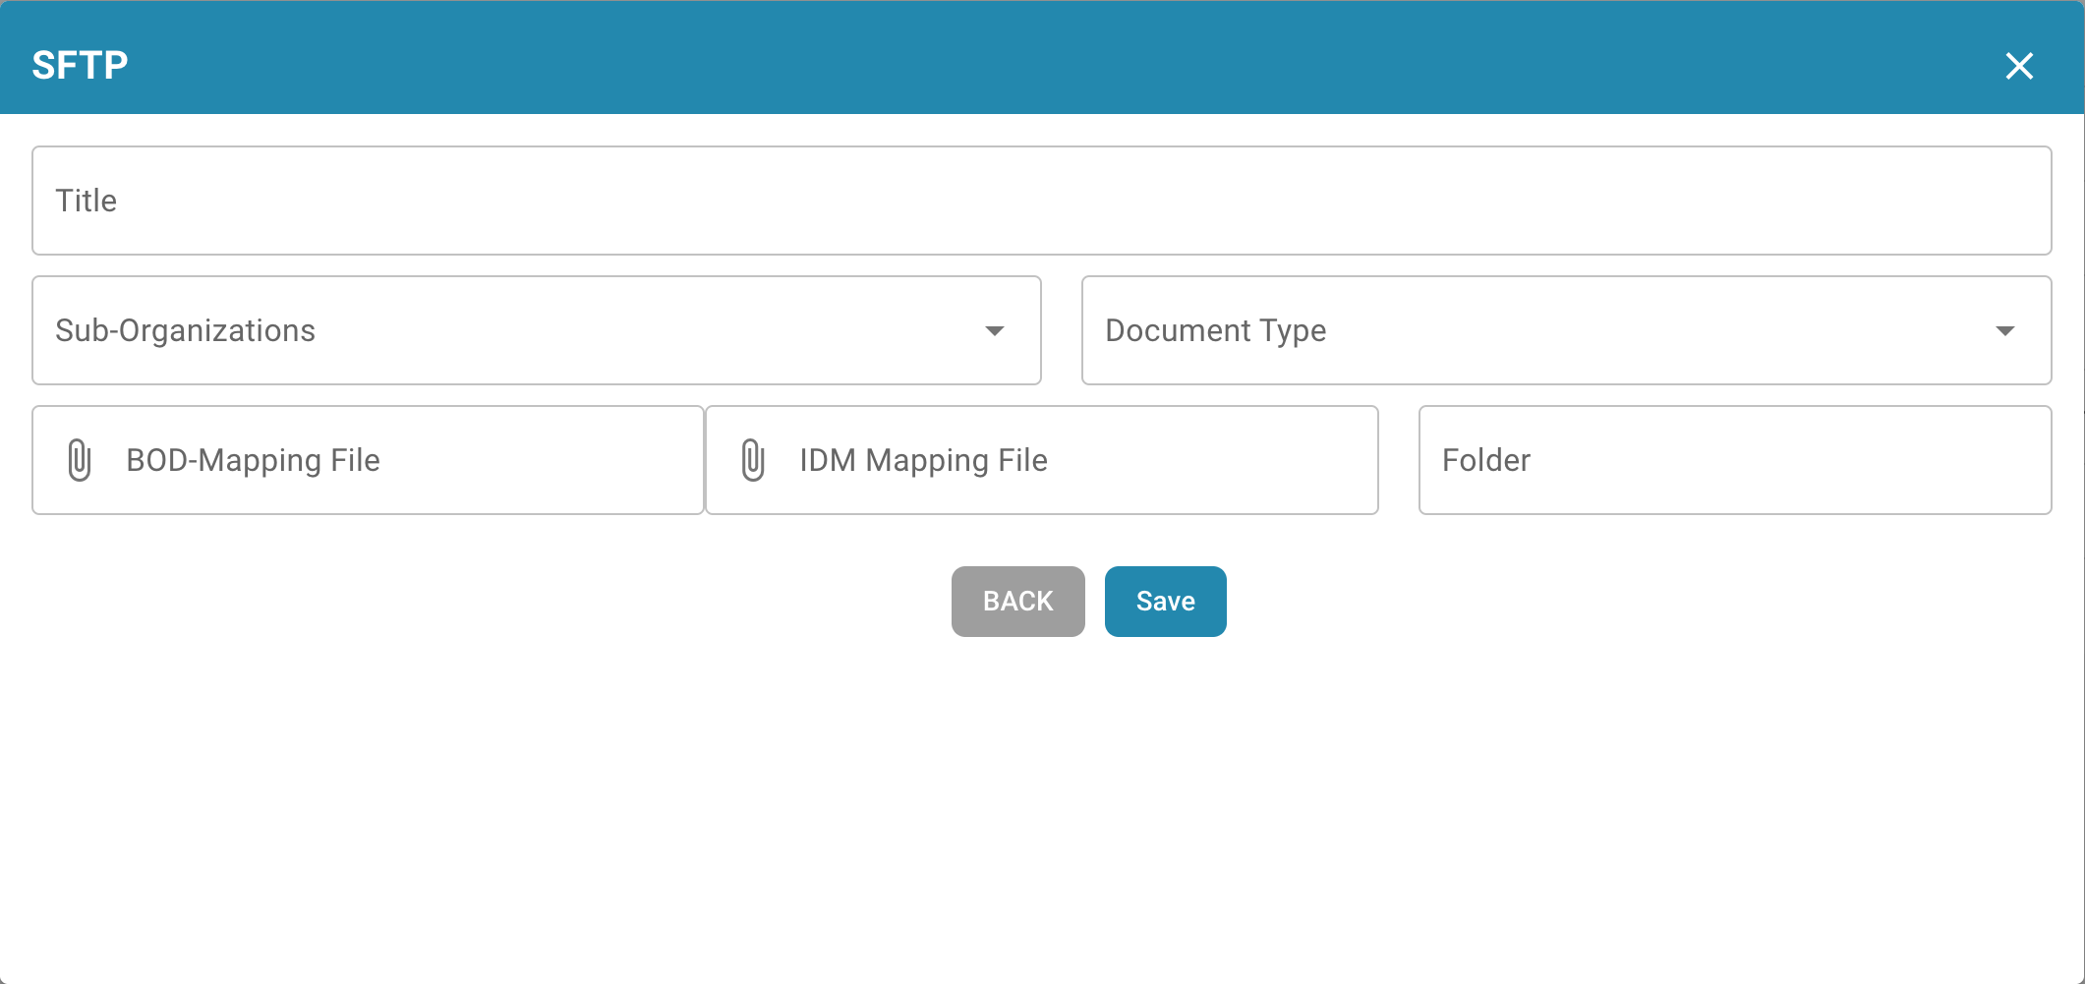Click the BOD-Mapping File paperclip icon

pyautogui.click(x=80, y=460)
